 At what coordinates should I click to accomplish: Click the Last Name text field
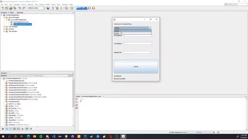click(x=138, y=44)
